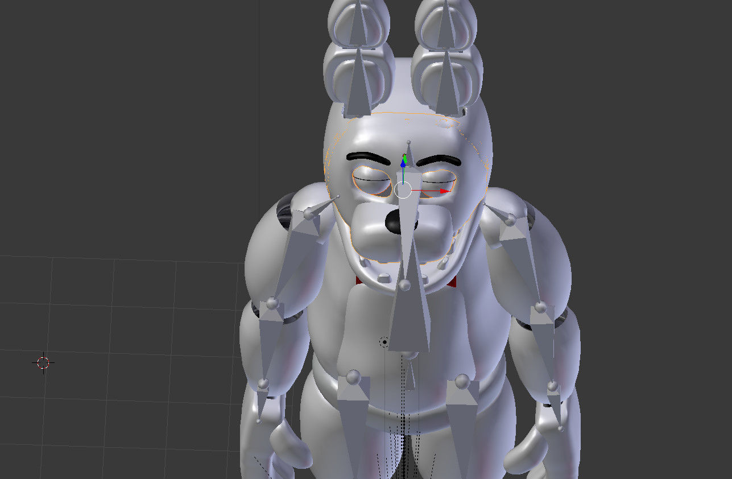The width and height of the screenshot is (732, 479).
Task: Select the dotted object origin point on the chest
Action: coord(384,342)
